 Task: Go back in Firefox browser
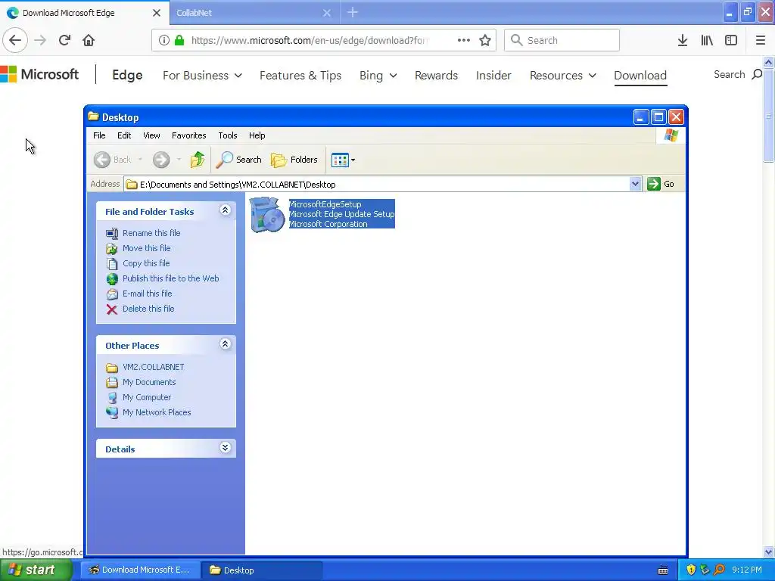(x=15, y=40)
